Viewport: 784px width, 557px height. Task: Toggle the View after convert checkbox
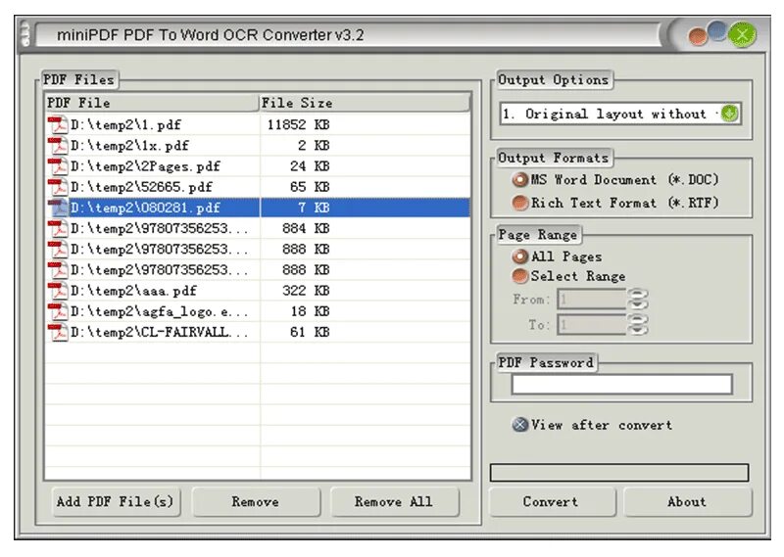tap(592, 425)
